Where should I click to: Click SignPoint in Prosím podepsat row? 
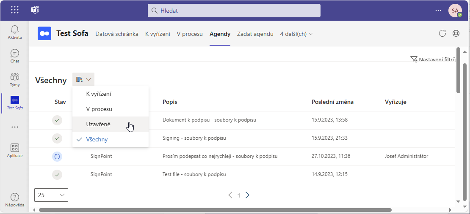coord(101,156)
